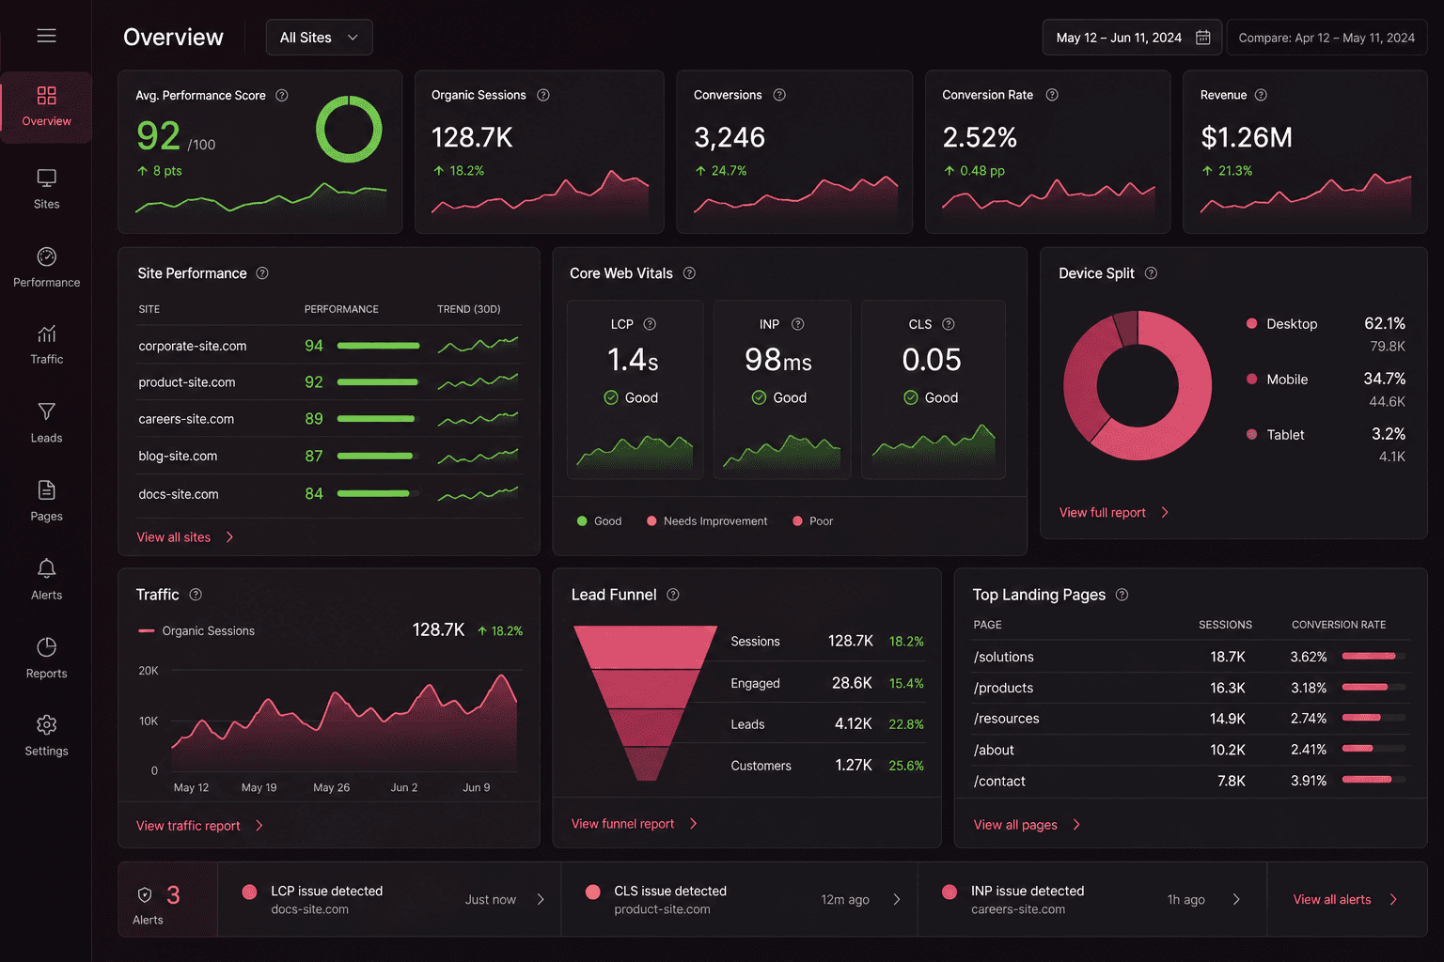Select blog-site.com row
This screenshot has height=962, width=1444.
[329, 456]
